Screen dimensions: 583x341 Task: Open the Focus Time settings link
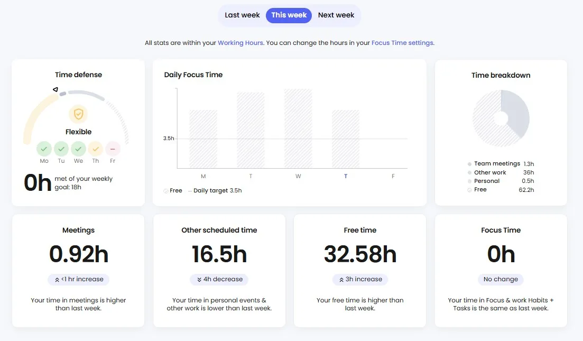[x=402, y=43]
